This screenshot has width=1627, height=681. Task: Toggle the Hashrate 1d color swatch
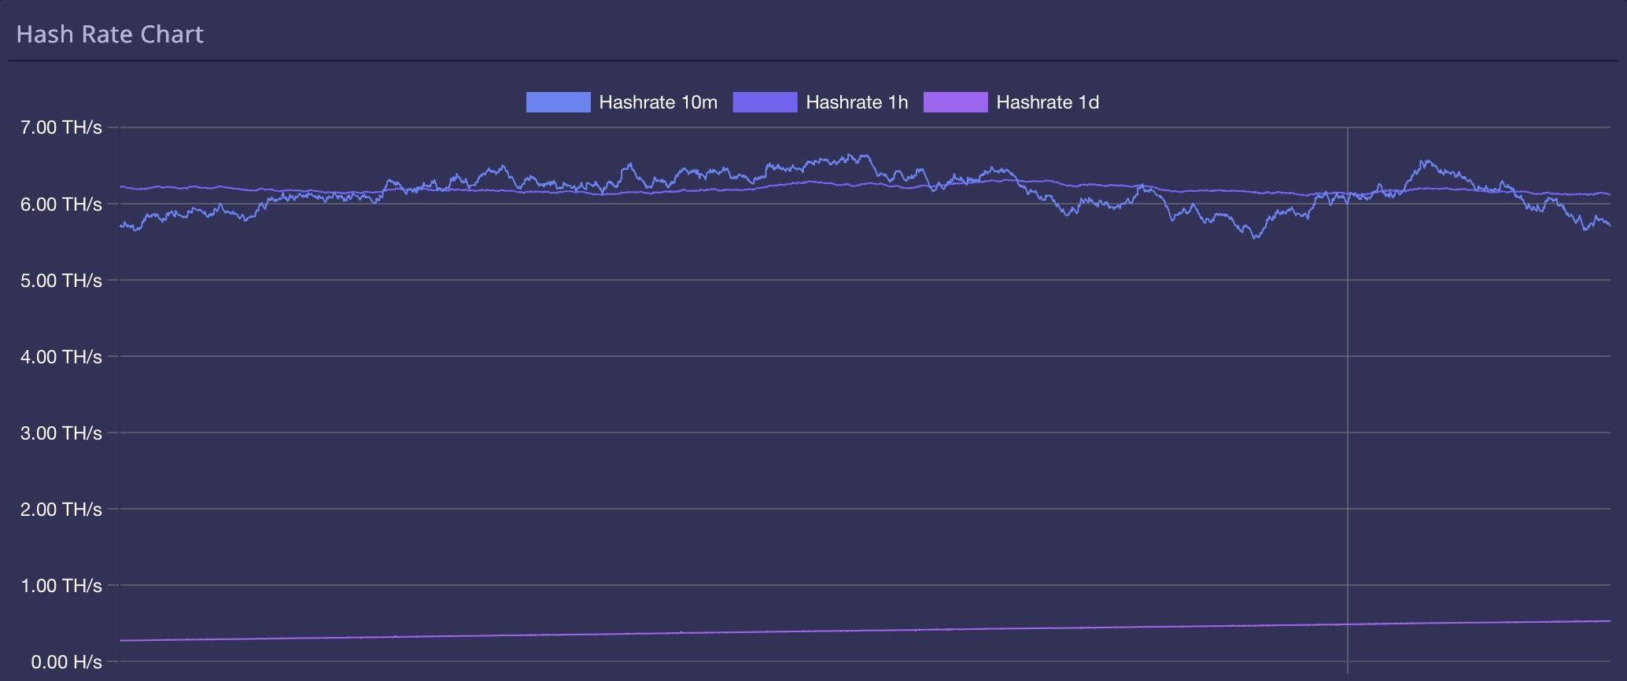click(x=955, y=102)
